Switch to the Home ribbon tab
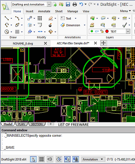This screenshot has width=135, height=164. [x=17, y=11]
